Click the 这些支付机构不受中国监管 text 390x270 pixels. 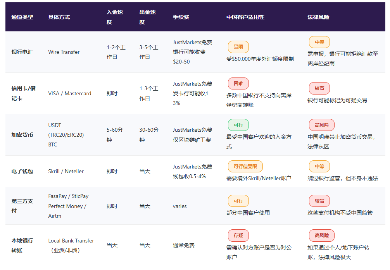[340, 213]
